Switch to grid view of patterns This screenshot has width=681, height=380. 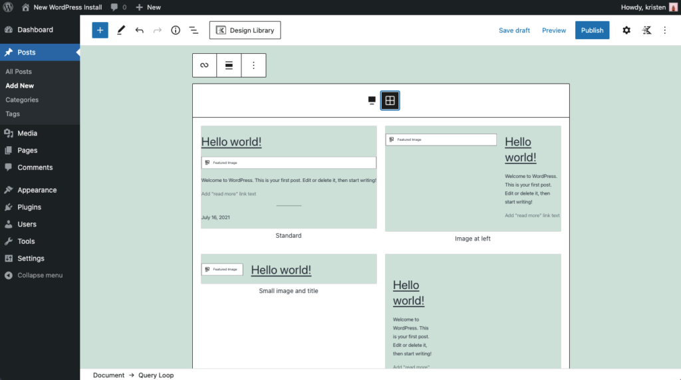(390, 100)
